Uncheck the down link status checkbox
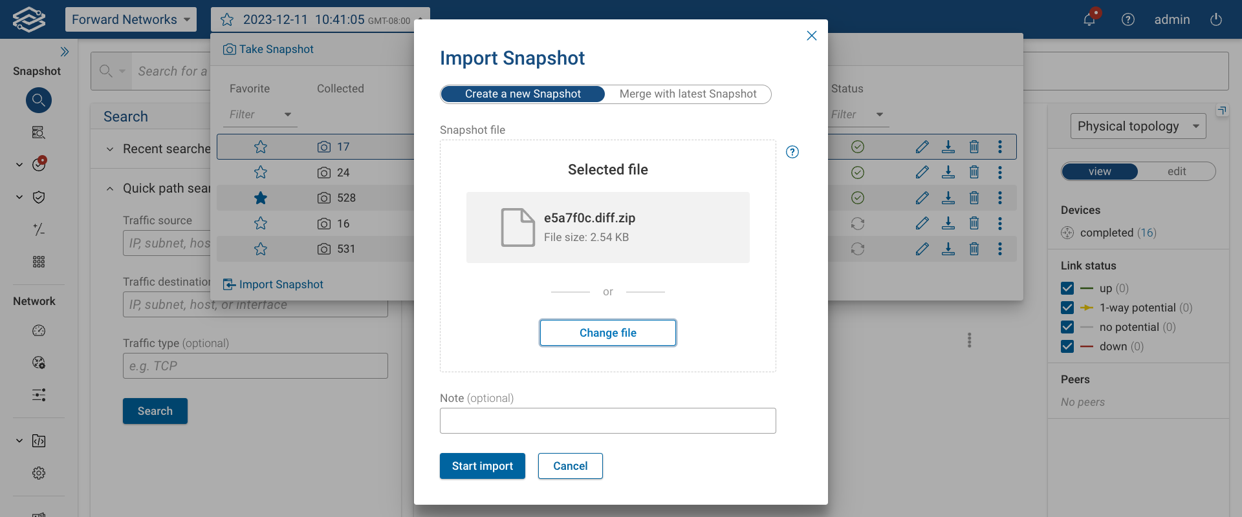Viewport: 1242px width, 517px height. pyautogui.click(x=1067, y=346)
